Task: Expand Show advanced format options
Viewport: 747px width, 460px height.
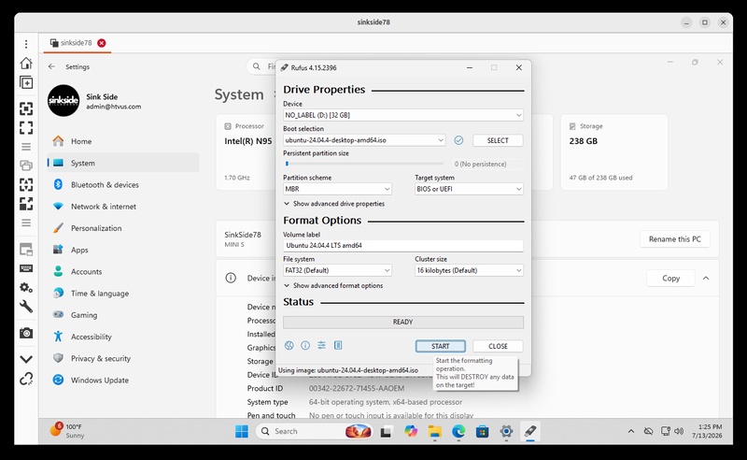Action: 333,286
